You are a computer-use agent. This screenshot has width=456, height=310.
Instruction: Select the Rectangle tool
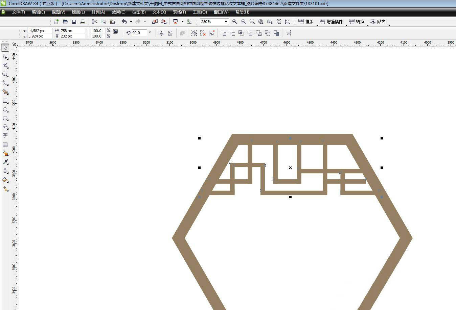coord(5,101)
